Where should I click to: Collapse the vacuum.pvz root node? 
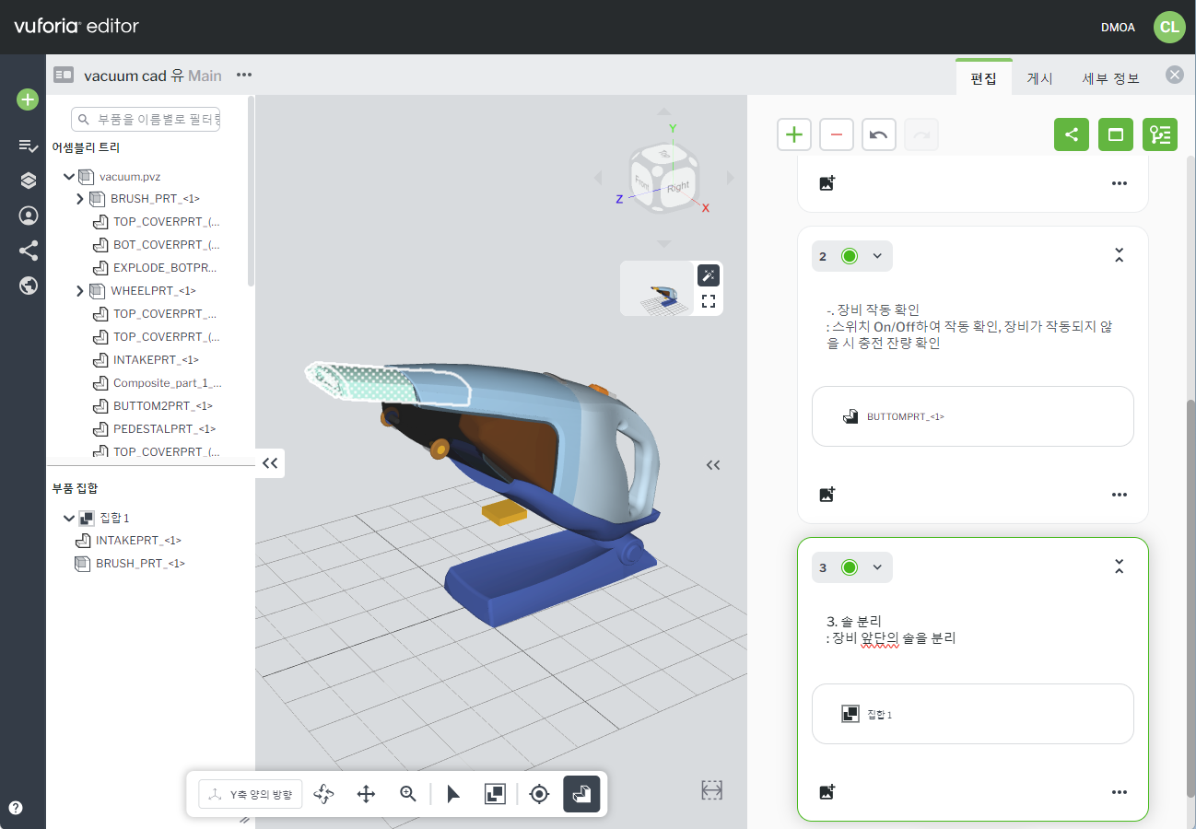point(68,176)
